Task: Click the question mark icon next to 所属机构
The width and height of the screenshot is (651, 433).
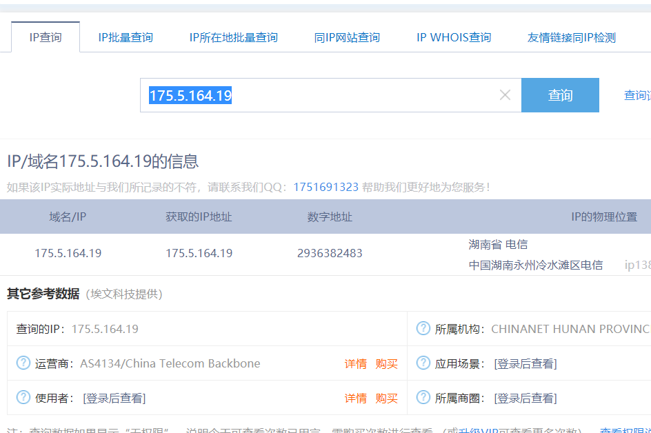Action: [423, 328]
